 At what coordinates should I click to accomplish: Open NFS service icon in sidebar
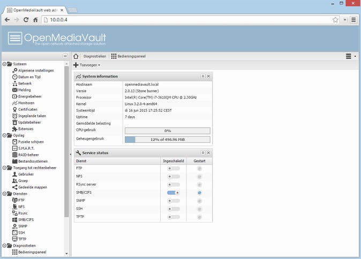point(15,207)
